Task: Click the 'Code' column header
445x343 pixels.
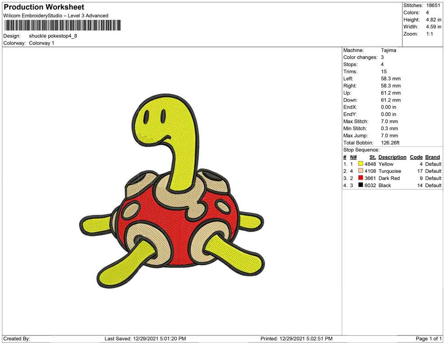Action: [x=416, y=157]
